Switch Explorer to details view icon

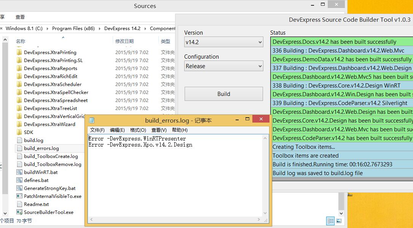point(330,221)
